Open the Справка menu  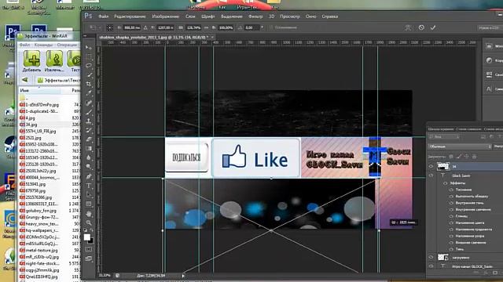tap(330, 16)
